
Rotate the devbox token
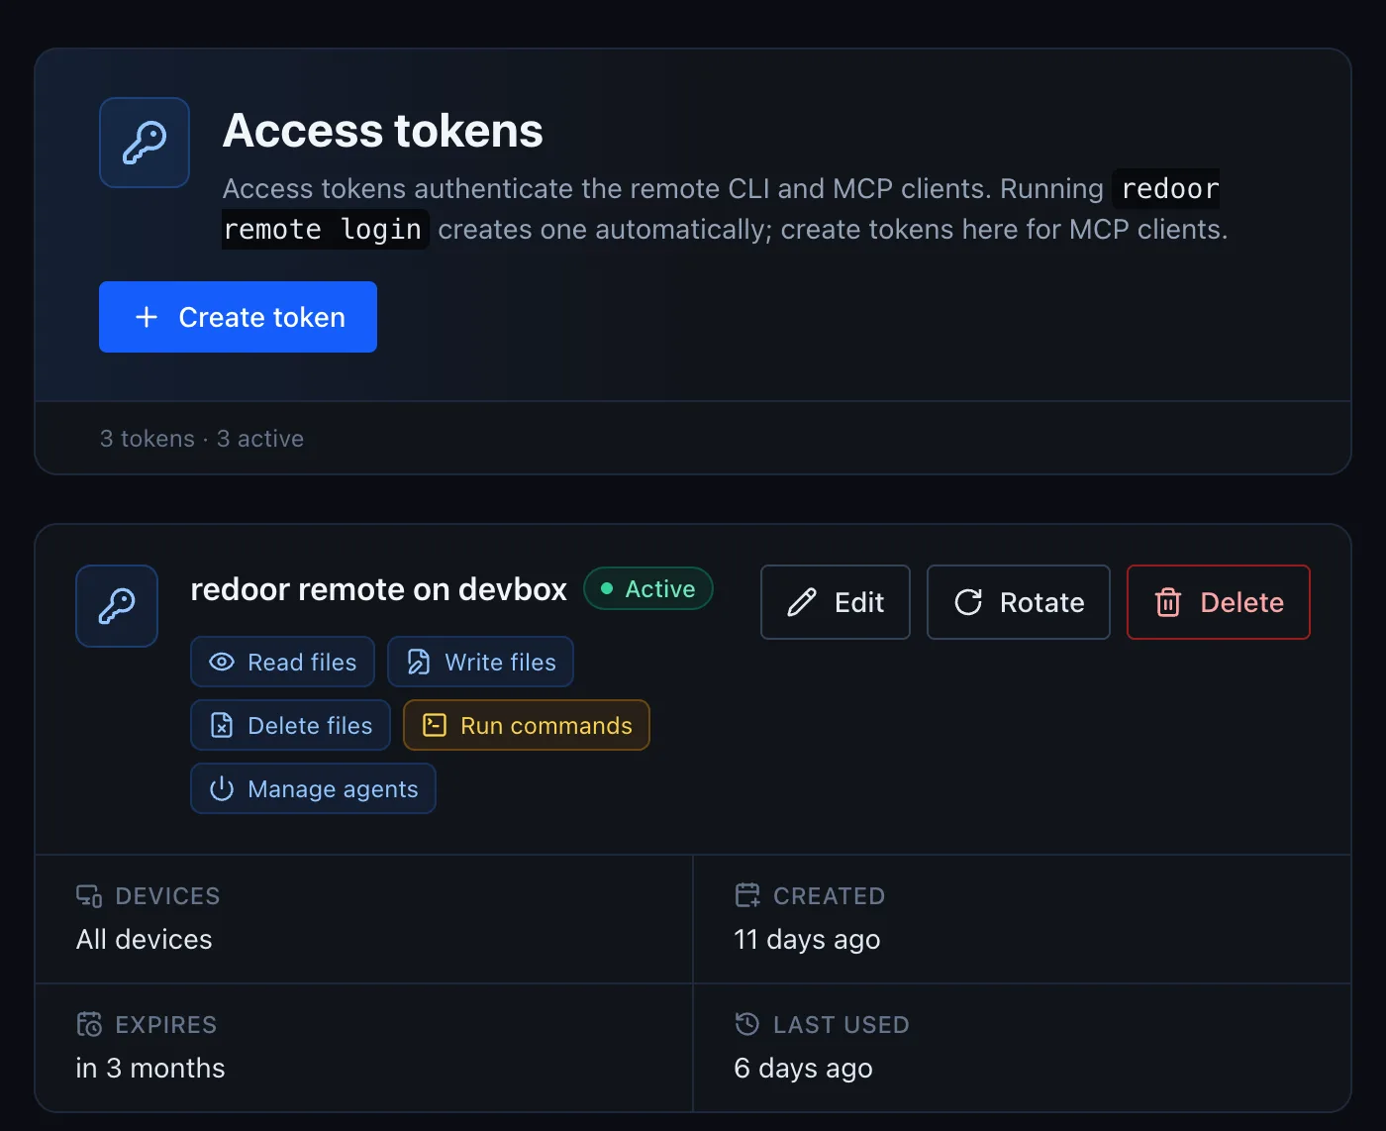pos(1019,602)
